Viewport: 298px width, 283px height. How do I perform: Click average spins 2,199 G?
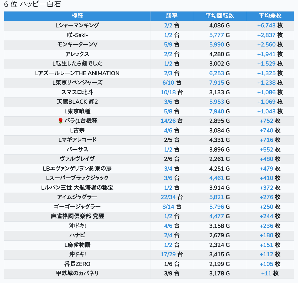pyautogui.click(x=220, y=264)
